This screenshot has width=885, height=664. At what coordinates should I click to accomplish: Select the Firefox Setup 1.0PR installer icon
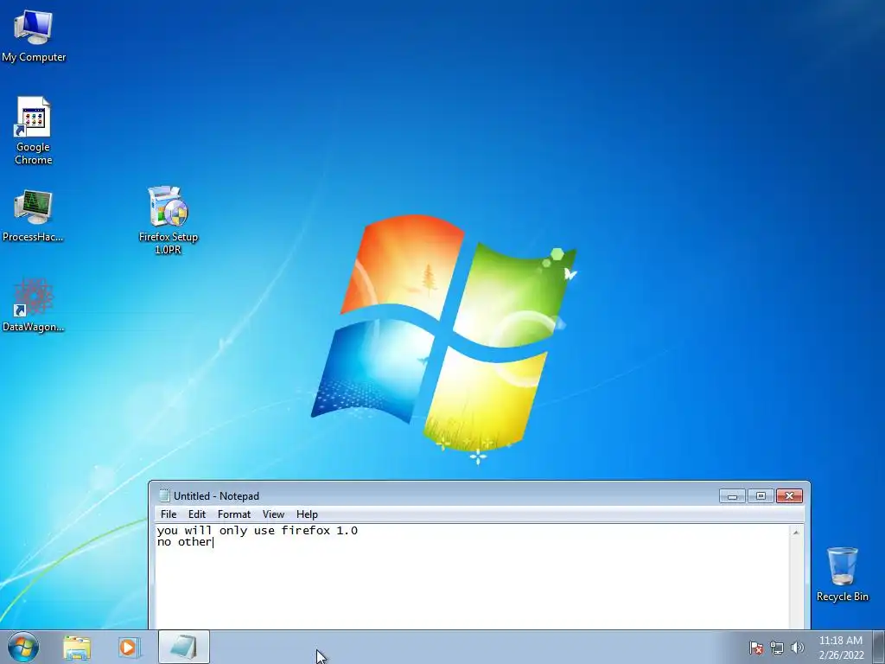point(169,220)
